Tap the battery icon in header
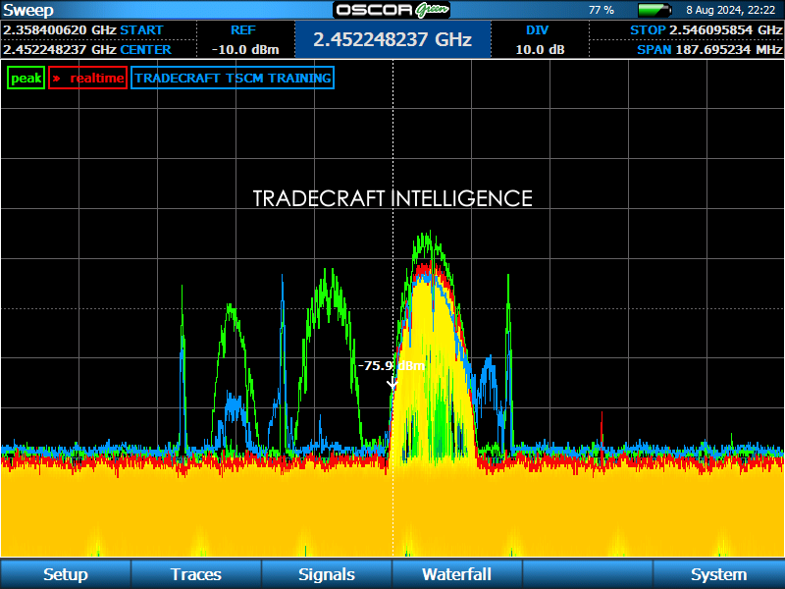This screenshot has width=785, height=589. click(x=654, y=10)
